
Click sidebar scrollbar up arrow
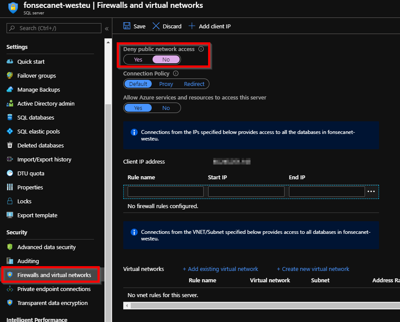click(108, 42)
